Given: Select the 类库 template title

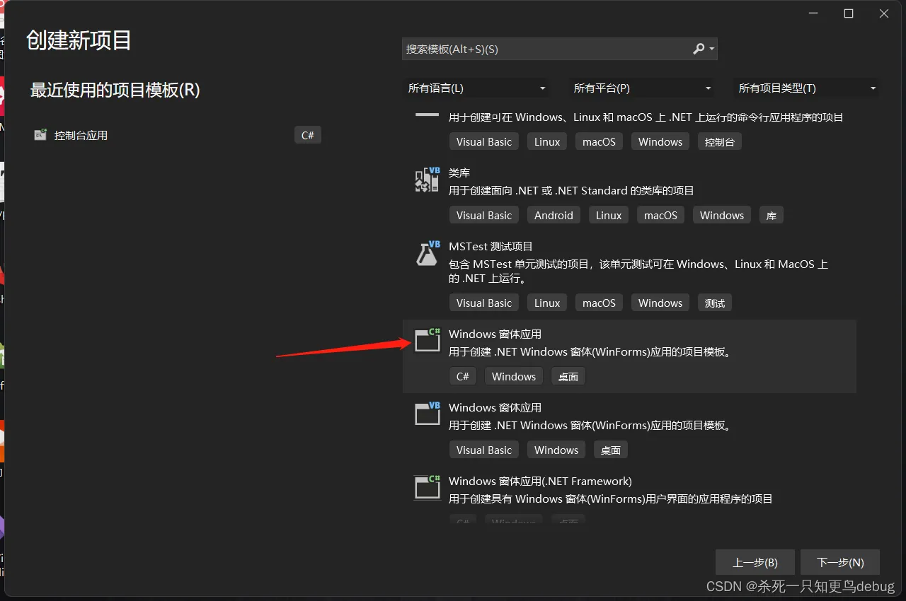Looking at the screenshot, I should tap(459, 173).
